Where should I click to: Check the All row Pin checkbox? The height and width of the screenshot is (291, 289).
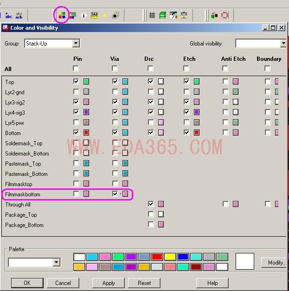pos(76,69)
